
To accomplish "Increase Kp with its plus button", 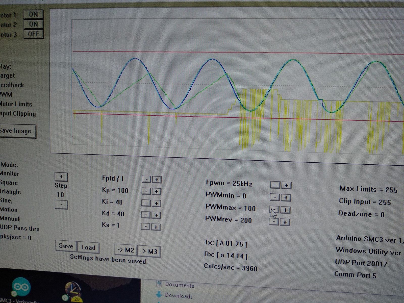I will pyautogui.click(x=156, y=192).
